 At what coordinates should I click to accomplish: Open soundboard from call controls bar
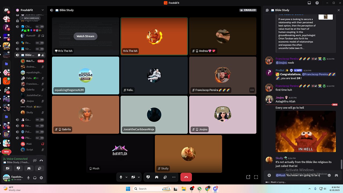coord(165,177)
